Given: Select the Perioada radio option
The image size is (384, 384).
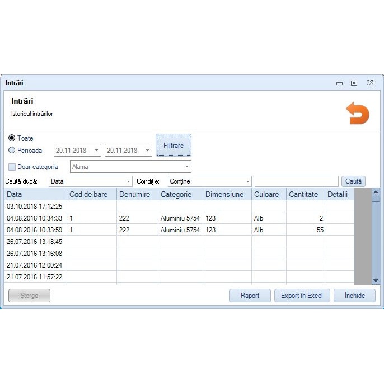Looking at the screenshot, I should pyautogui.click(x=12, y=151).
